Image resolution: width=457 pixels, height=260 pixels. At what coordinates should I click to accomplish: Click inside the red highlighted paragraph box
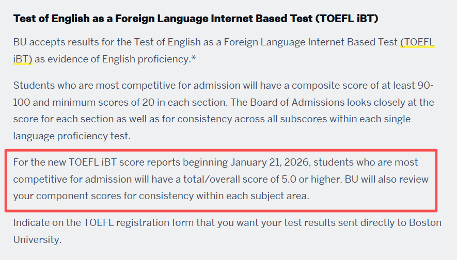coord(221,180)
